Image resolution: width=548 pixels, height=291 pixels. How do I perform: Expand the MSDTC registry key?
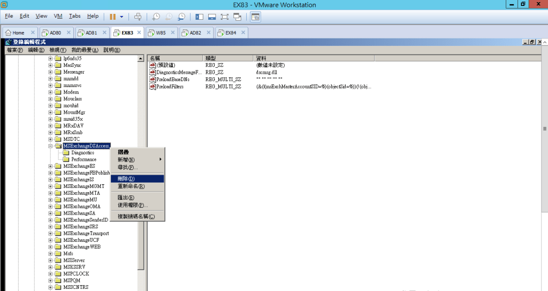[x=50, y=139]
